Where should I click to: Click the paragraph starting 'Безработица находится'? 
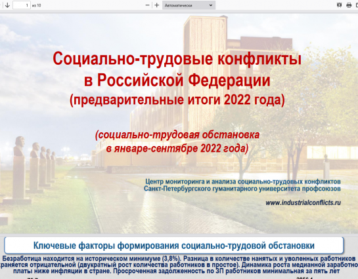(178, 265)
